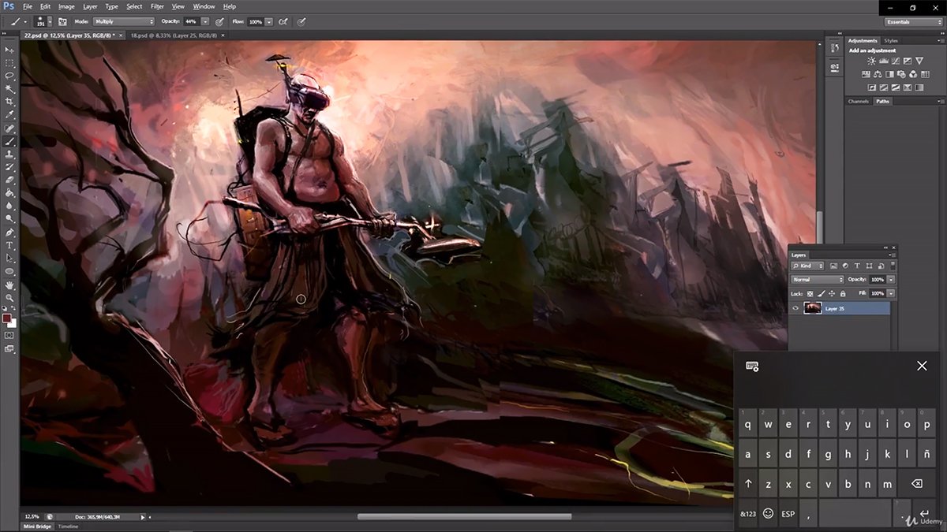
Task: Close the on-screen touch keyboard
Action: pos(922,366)
